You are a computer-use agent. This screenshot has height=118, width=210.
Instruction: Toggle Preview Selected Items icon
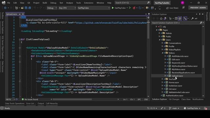point(196,18)
